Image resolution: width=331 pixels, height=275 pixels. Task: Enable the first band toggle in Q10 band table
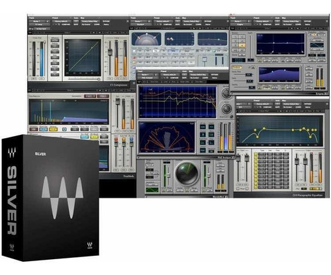point(256,154)
